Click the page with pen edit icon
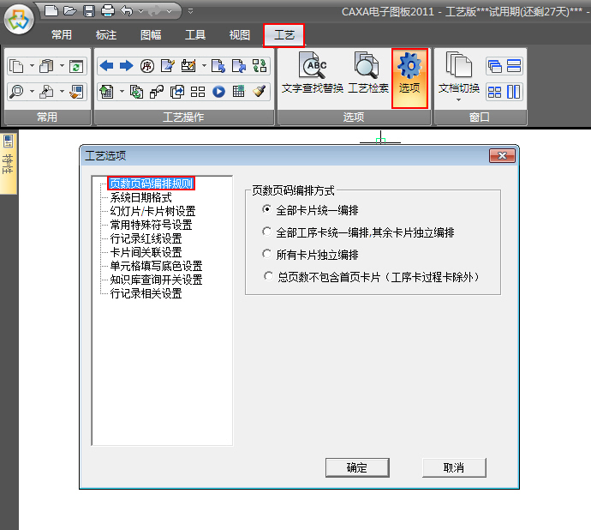591x530 pixels. (x=168, y=66)
